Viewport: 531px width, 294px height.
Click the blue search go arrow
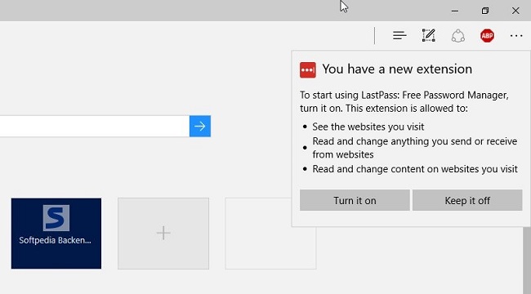(200, 127)
